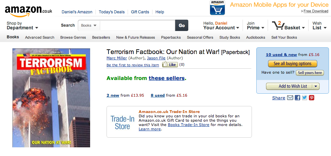
Task: Click the Terrorism Factbook cover image
Action: click(51, 98)
